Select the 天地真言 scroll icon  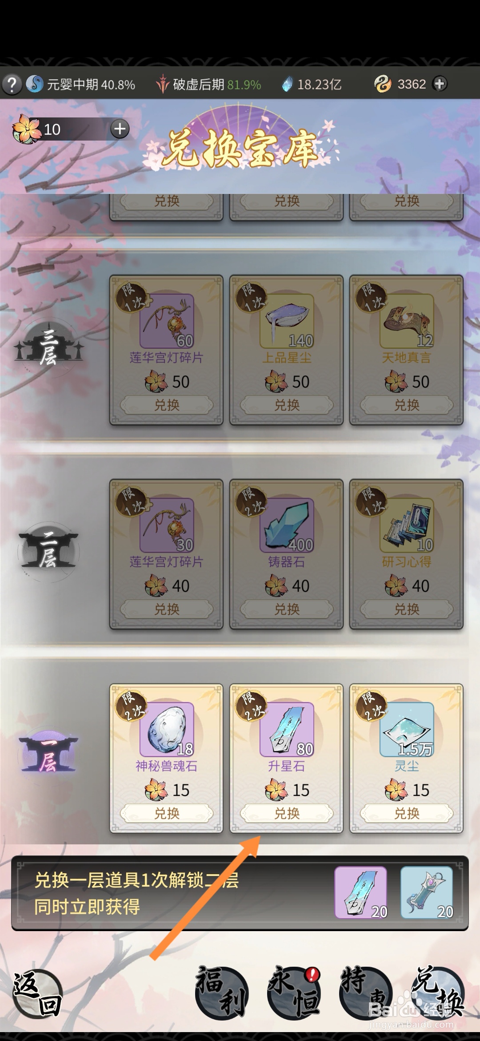[407, 321]
